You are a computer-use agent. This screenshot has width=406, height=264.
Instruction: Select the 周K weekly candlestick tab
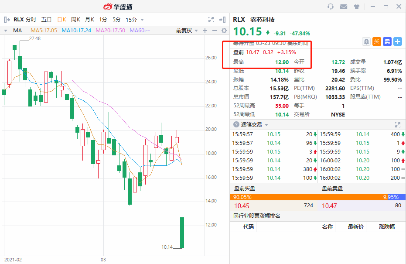pos(75,20)
